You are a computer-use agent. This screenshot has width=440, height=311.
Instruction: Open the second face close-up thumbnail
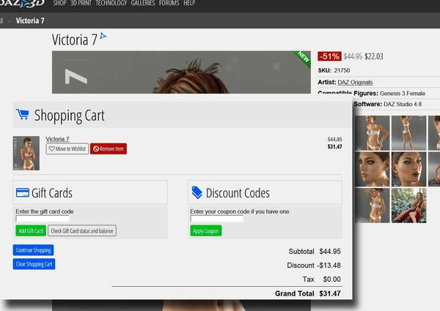(409, 169)
